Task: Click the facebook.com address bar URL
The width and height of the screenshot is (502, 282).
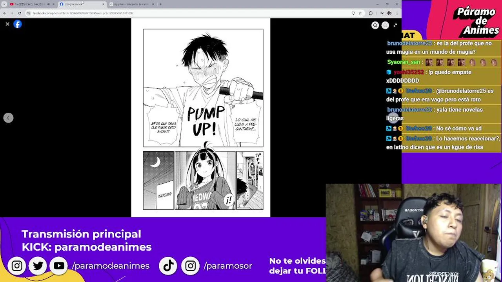Action: pos(83,13)
